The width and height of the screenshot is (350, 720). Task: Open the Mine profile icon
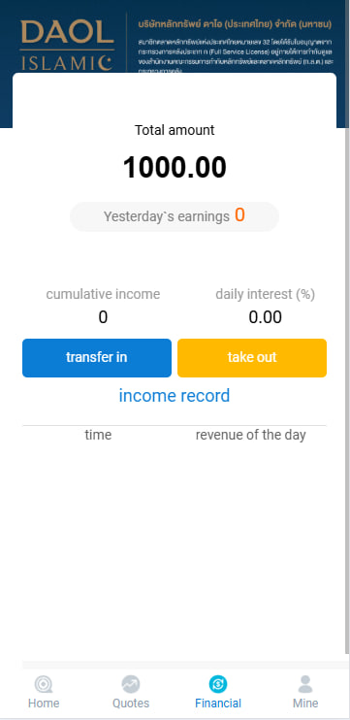(305, 684)
